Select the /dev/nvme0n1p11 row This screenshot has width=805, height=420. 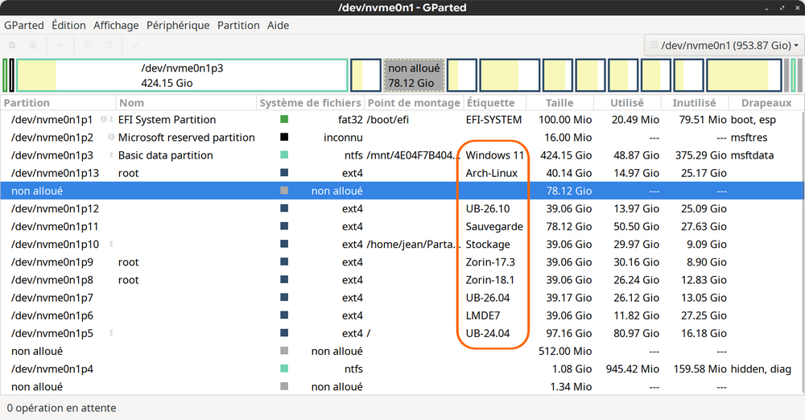(402, 226)
